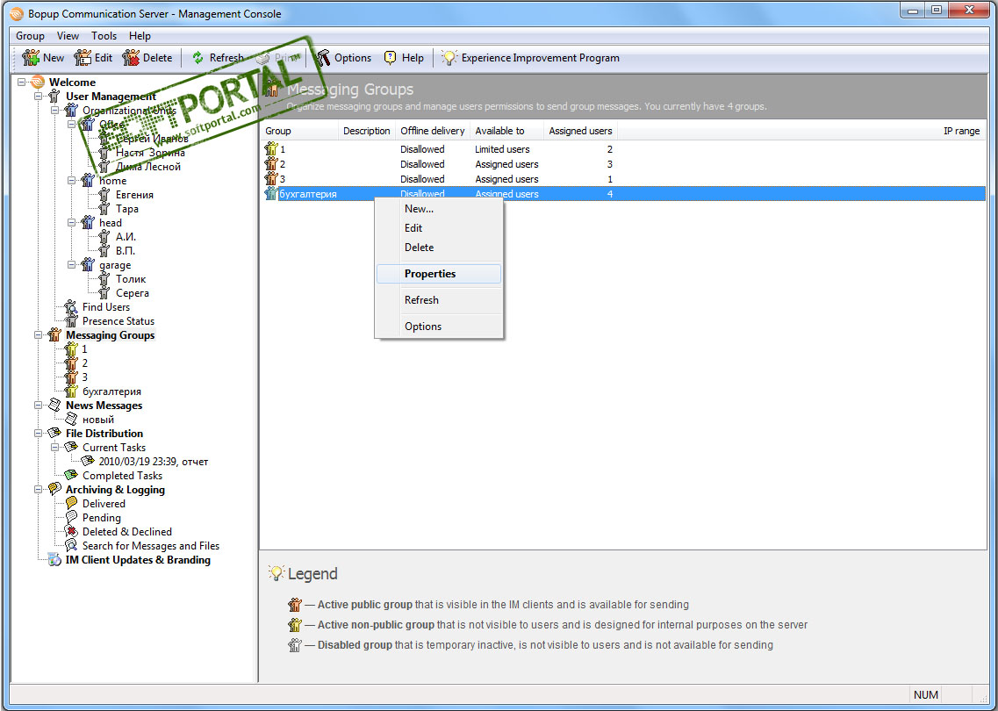Image resolution: width=998 pixels, height=711 pixels.
Task: Click the Help question-mark icon
Action: [391, 58]
